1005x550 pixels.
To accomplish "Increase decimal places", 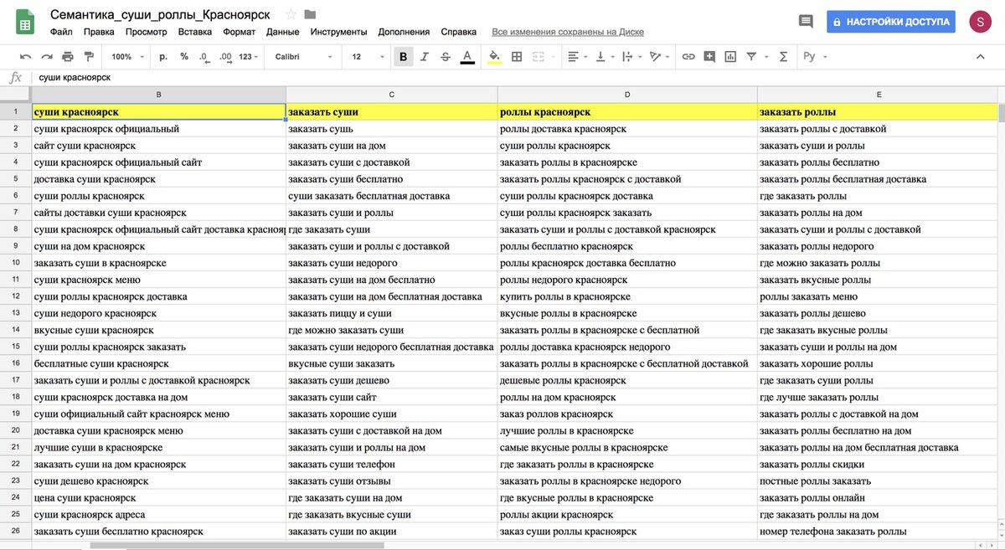I will pyautogui.click(x=225, y=57).
